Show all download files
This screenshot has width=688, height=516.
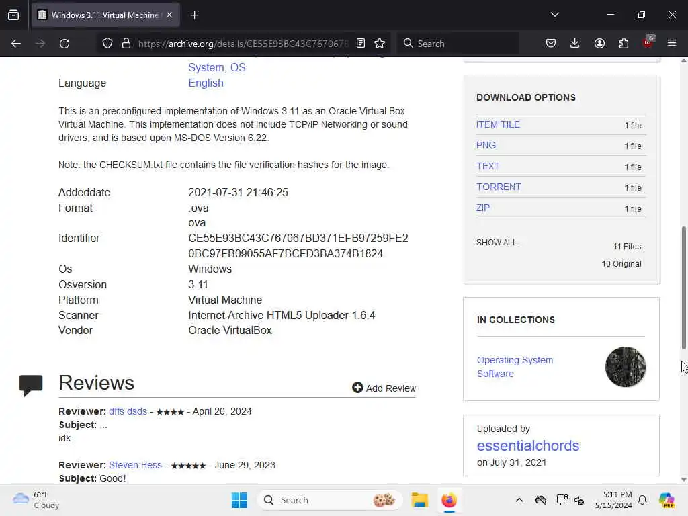(497, 242)
